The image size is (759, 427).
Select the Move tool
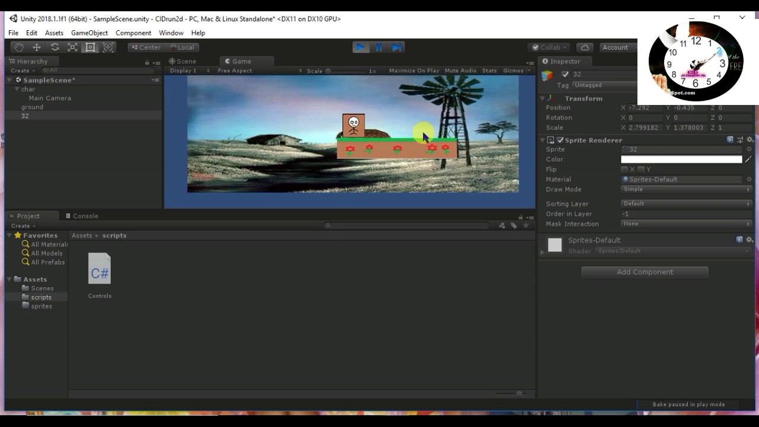[37, 47]
